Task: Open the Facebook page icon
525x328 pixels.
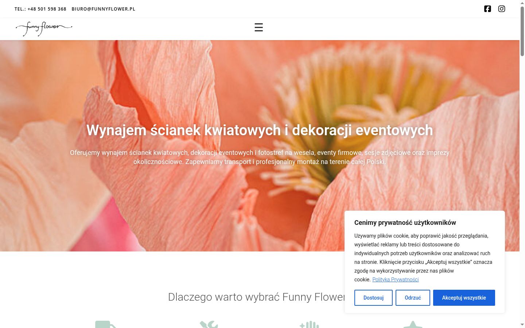Action: pos(487,9)
